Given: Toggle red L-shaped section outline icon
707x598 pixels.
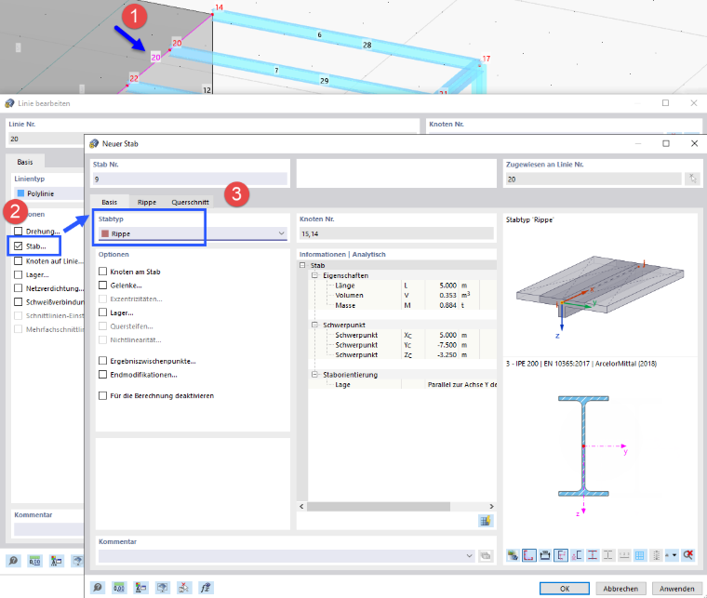Looking at the screenshot, I should pyautogui.click(x=529, y=555).
